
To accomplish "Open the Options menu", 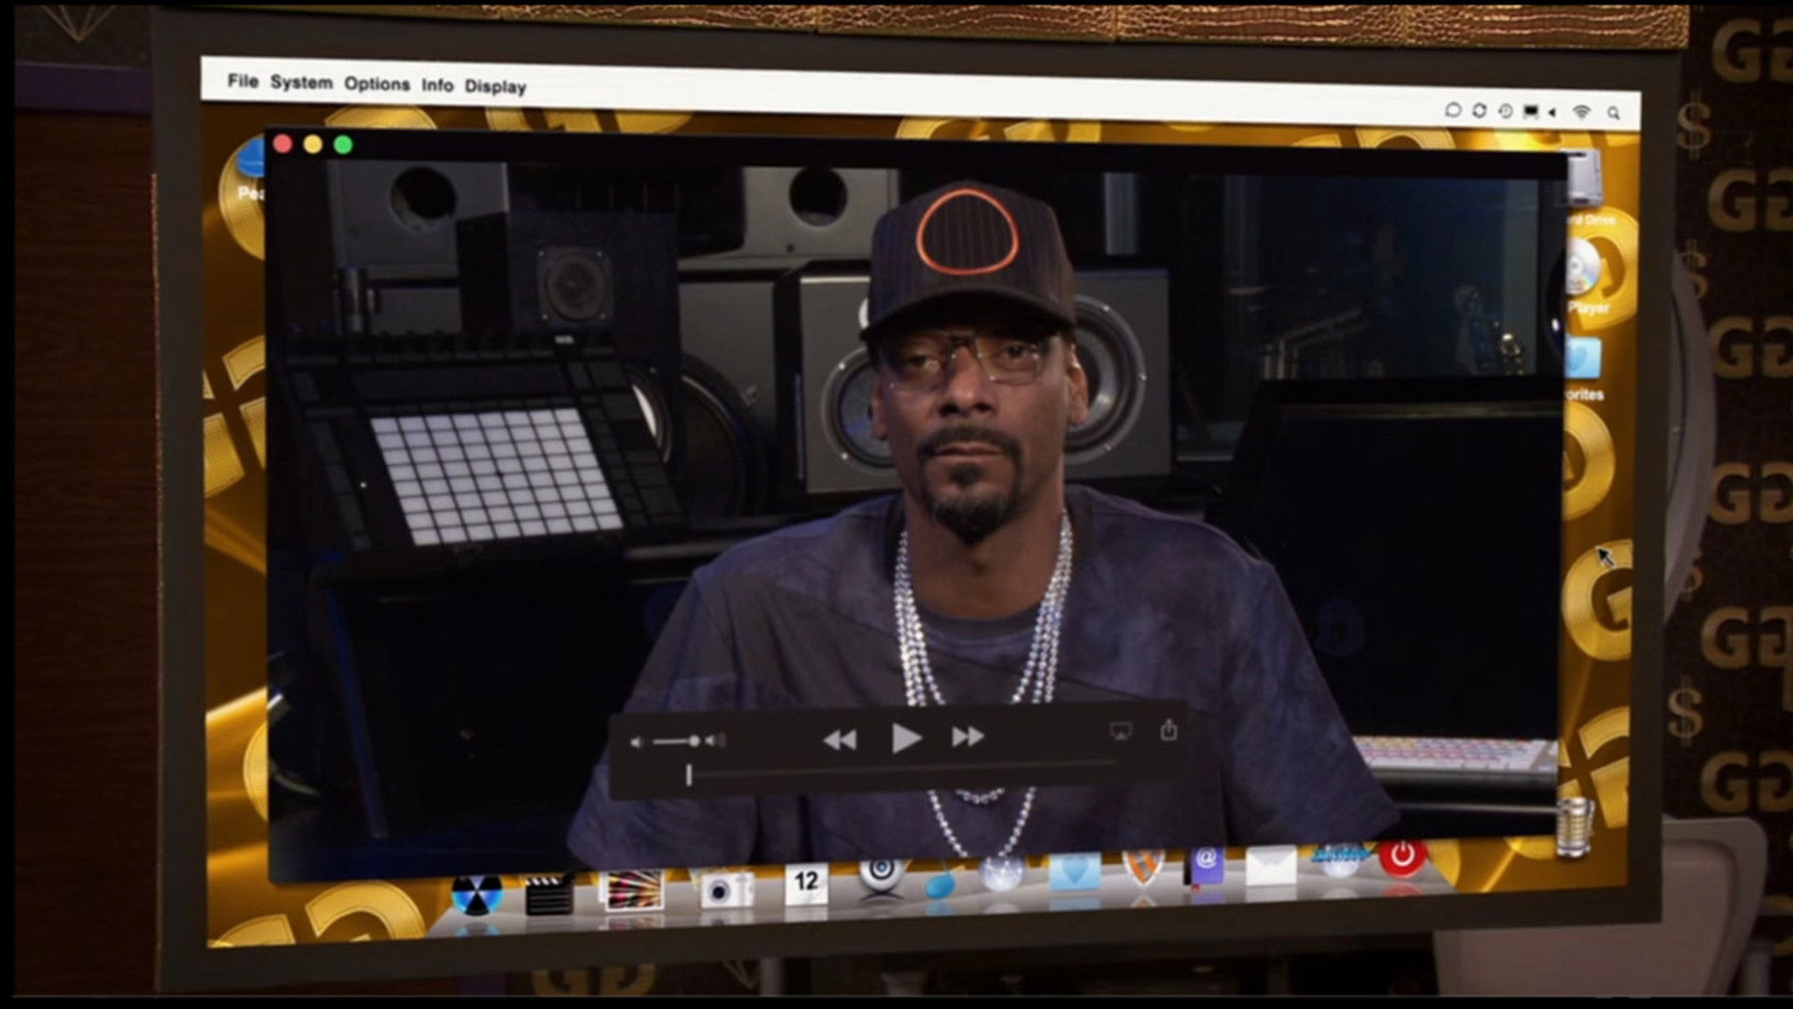I will pos(376,84).
